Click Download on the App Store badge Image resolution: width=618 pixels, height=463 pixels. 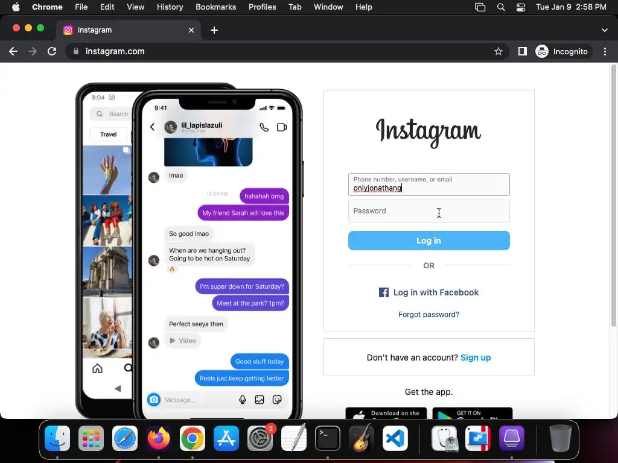pyautogui.click(x=386, y=413)
